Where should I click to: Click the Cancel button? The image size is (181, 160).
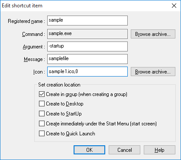pyautogui.click(x=124, y=150)
